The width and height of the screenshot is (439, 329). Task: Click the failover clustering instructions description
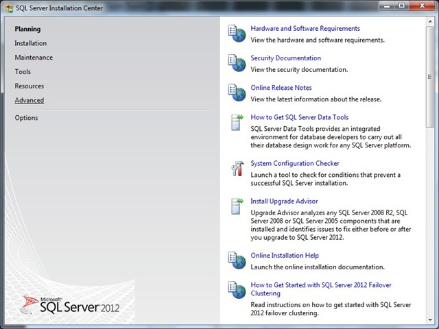click(331, 309)
